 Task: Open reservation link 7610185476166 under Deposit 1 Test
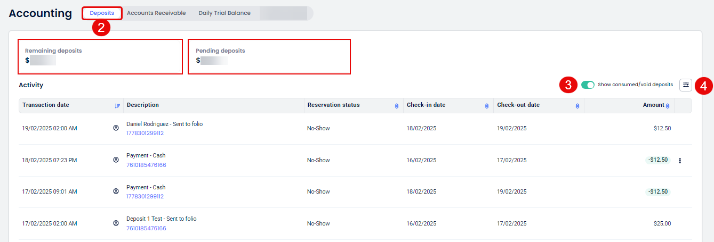pos(146,228)
